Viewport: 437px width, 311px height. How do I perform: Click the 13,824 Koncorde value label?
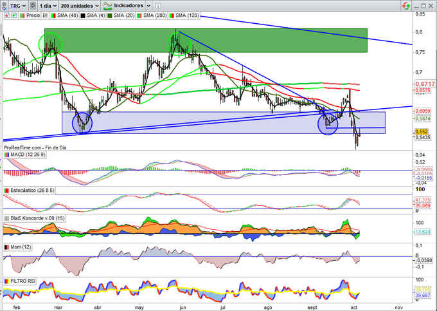click(x=423, y=232)
